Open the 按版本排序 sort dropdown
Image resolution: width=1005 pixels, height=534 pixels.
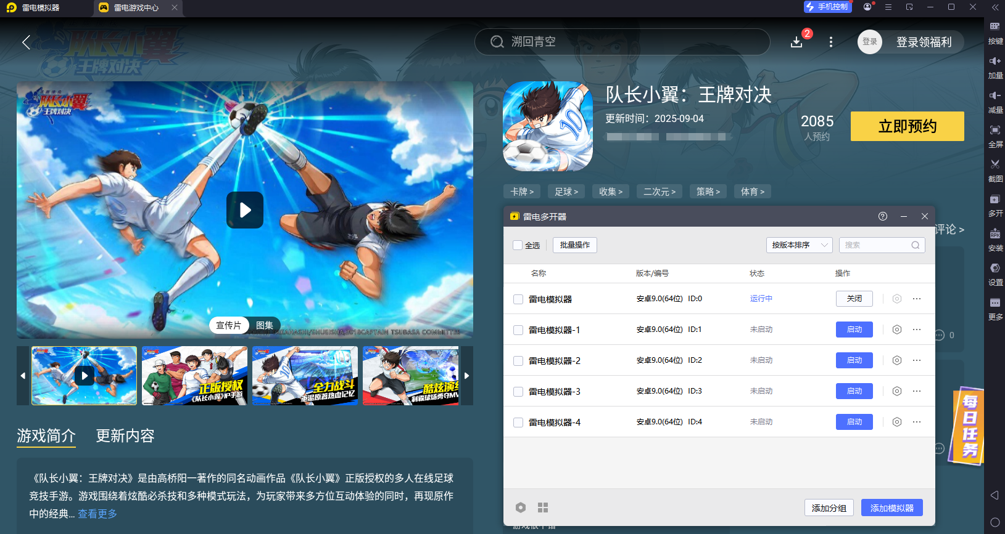coord(800,245)
